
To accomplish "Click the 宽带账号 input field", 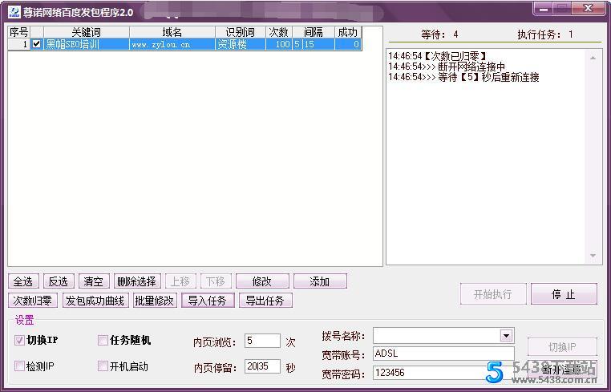I will tap(443, 354).
